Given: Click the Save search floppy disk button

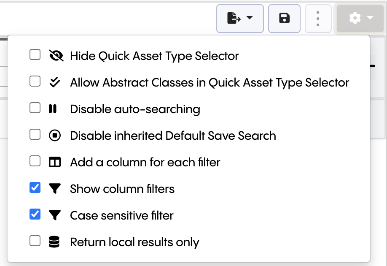Looking at the screenshot, I should pos(284,18).
